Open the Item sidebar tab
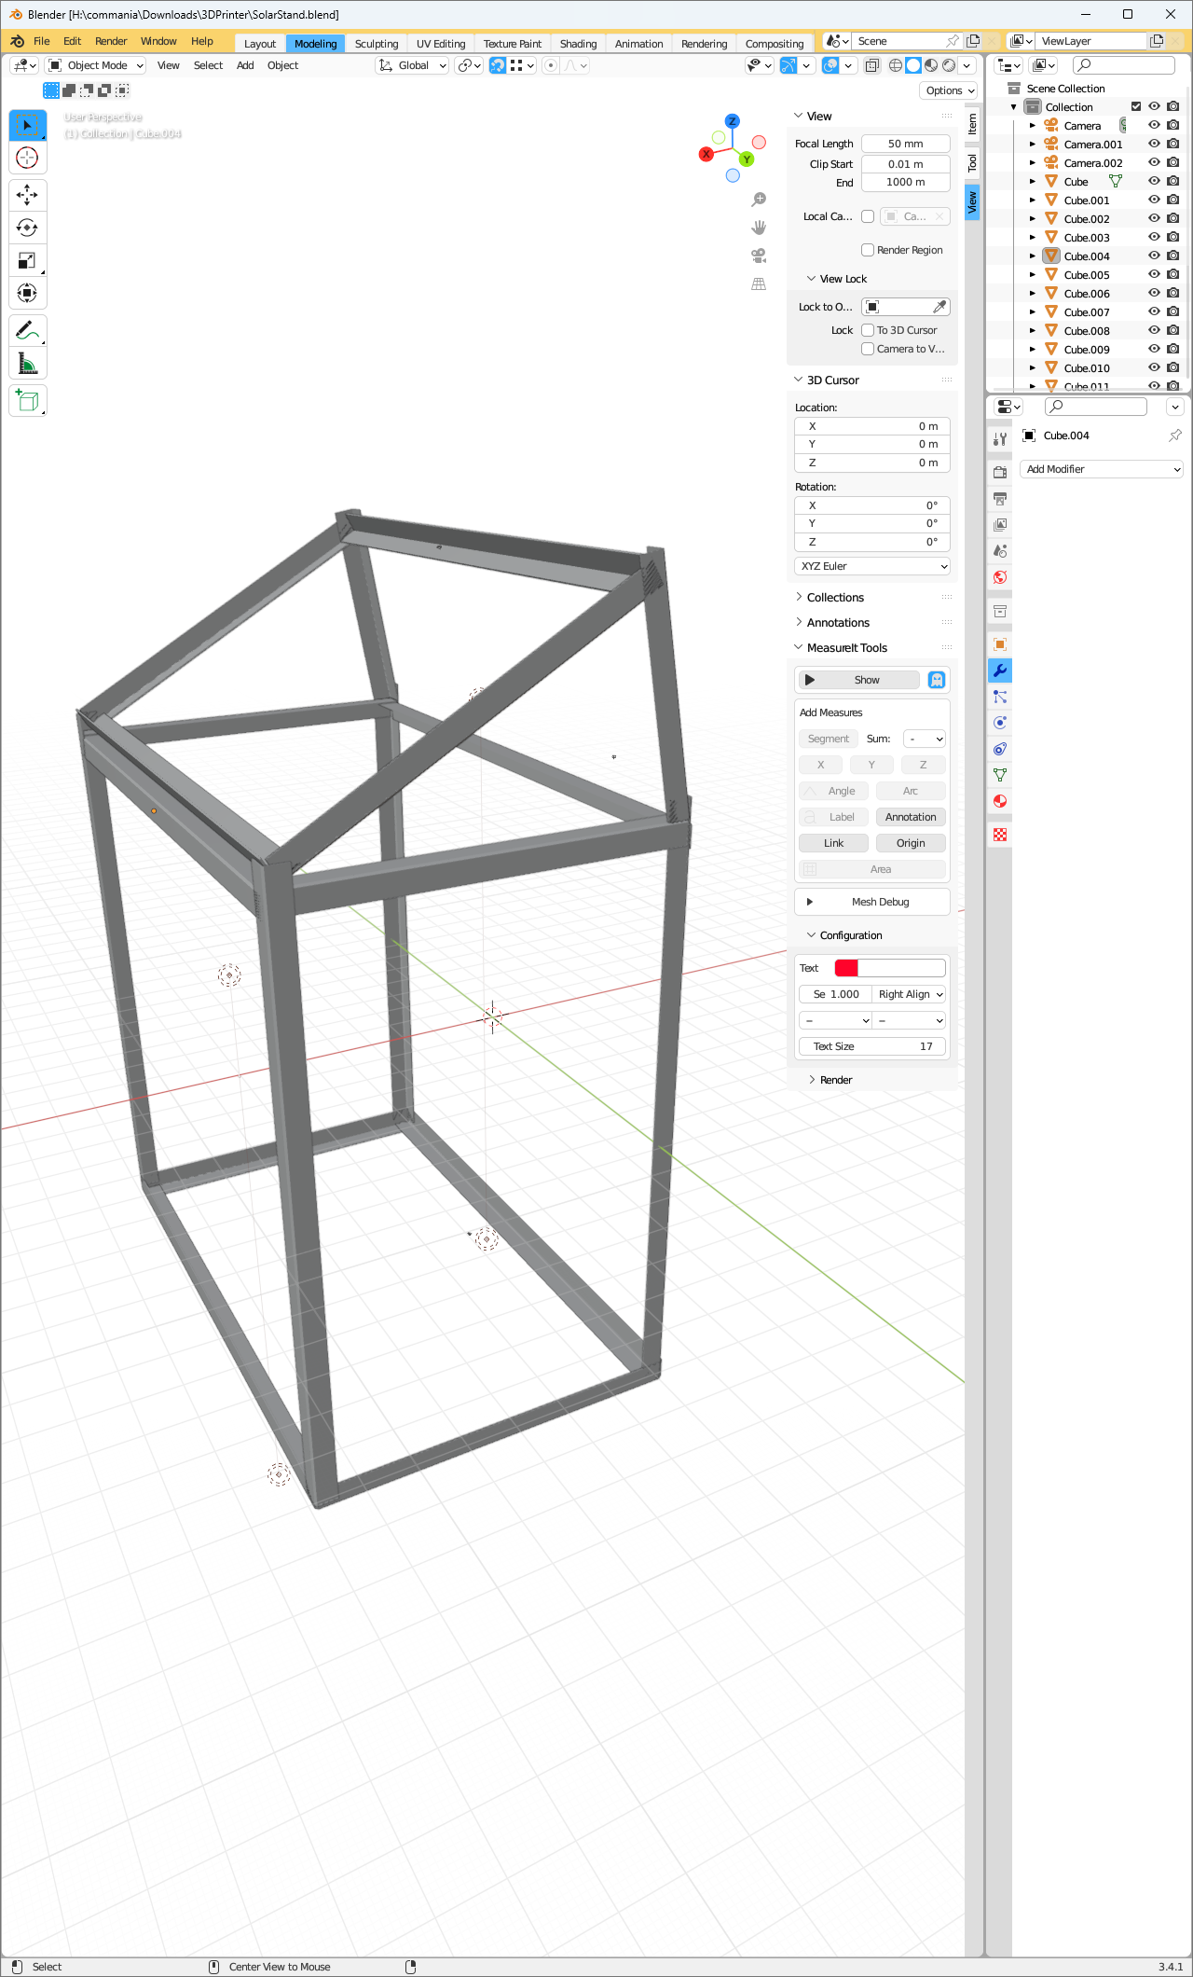The width and height of the screenshot is (1193, 1977). (x=972, y=123)
